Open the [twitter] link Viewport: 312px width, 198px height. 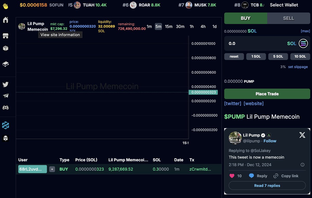pos(233,103)
